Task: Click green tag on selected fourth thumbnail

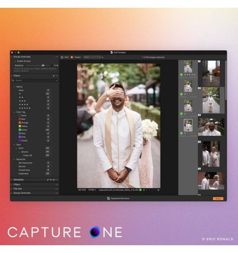Action: (x=181, y=133)
